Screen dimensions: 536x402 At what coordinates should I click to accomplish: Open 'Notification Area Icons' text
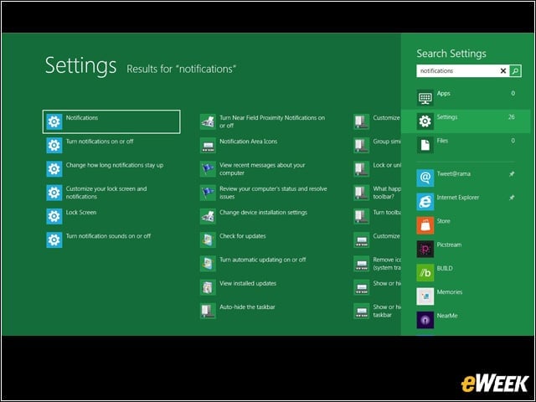[x=248, y=142]
